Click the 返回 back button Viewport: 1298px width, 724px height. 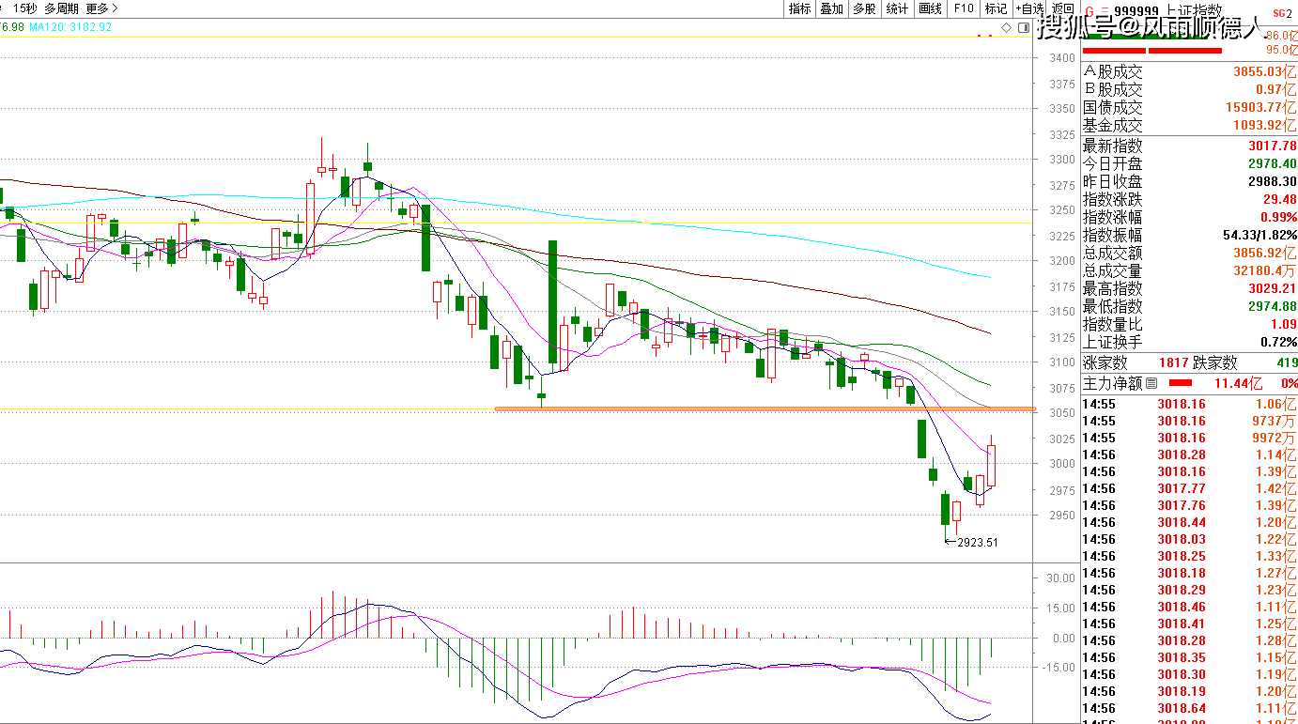coord(1061,8)
